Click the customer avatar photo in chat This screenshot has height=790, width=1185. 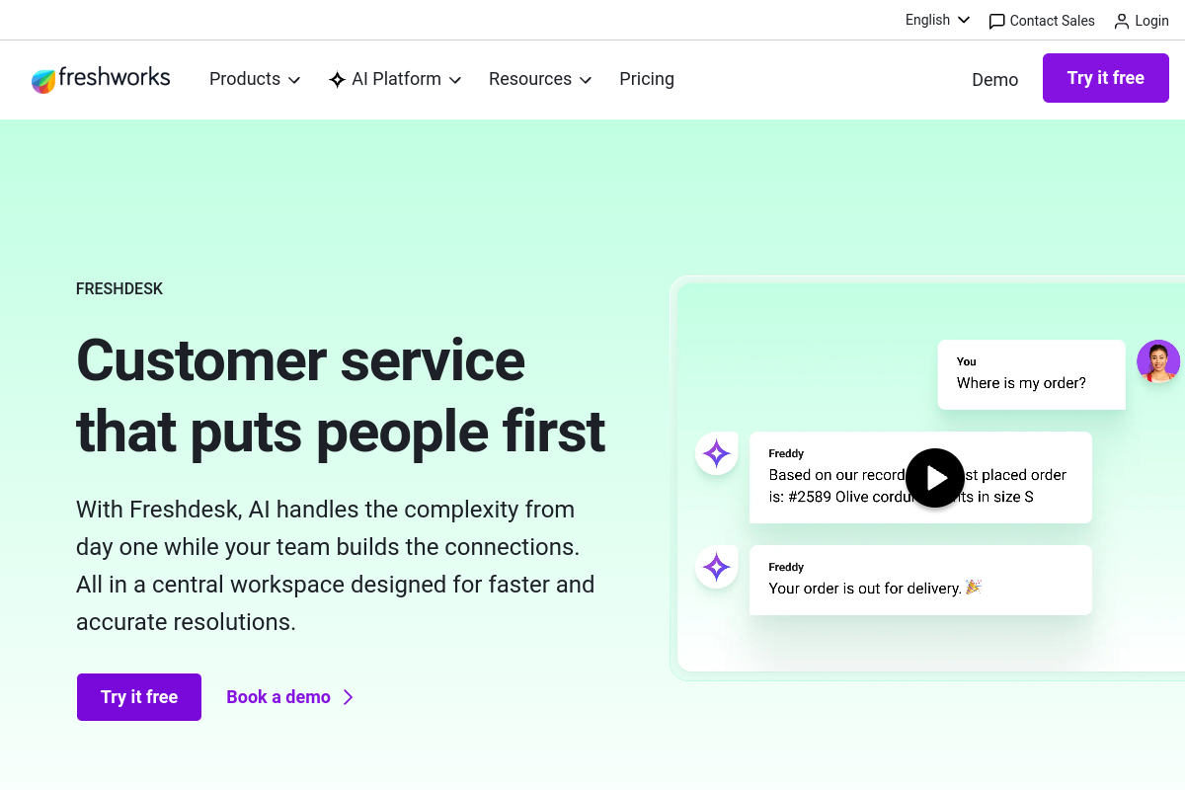point(1158,361)
